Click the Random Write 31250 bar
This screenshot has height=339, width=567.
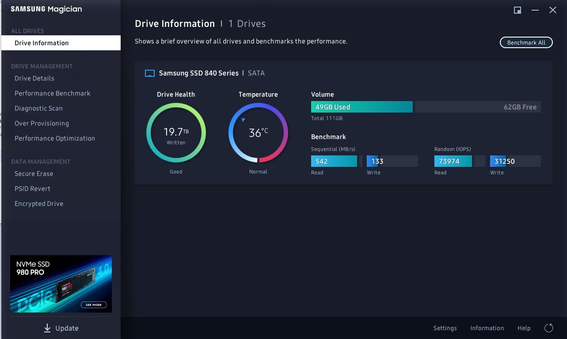(x=515, y=161)
